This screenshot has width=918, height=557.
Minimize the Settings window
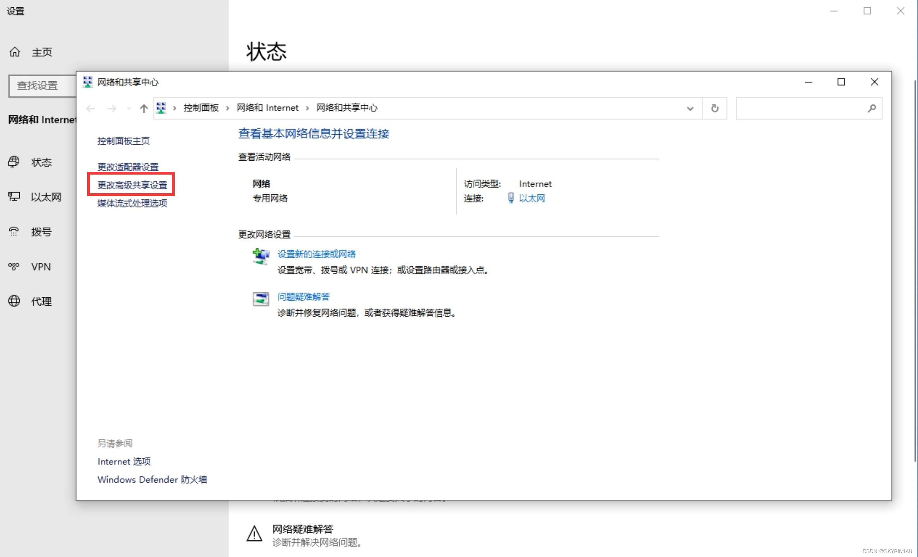point(834,11)
